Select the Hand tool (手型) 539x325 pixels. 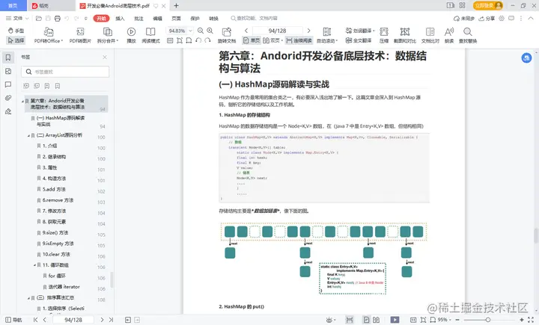(x=16, y=31)
